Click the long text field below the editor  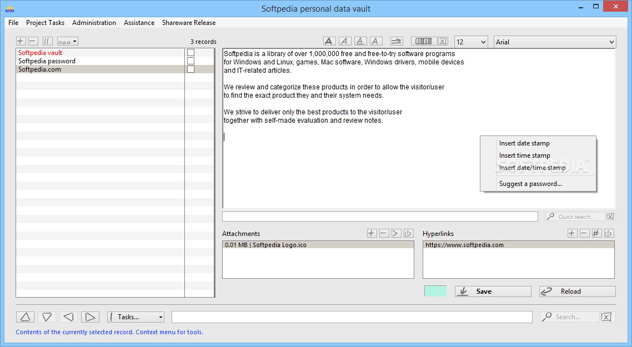[x=380, y=217]
